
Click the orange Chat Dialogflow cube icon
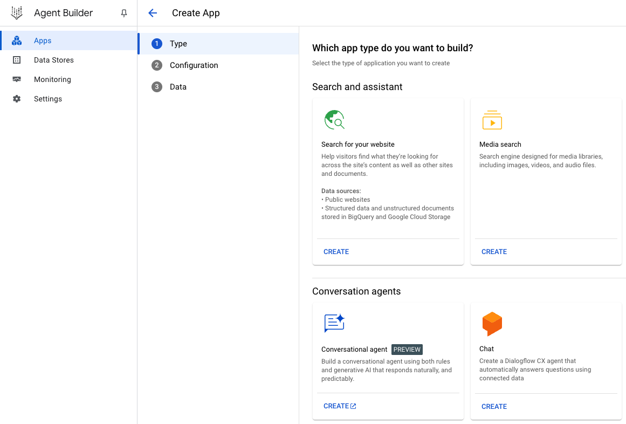click(492, 324)
